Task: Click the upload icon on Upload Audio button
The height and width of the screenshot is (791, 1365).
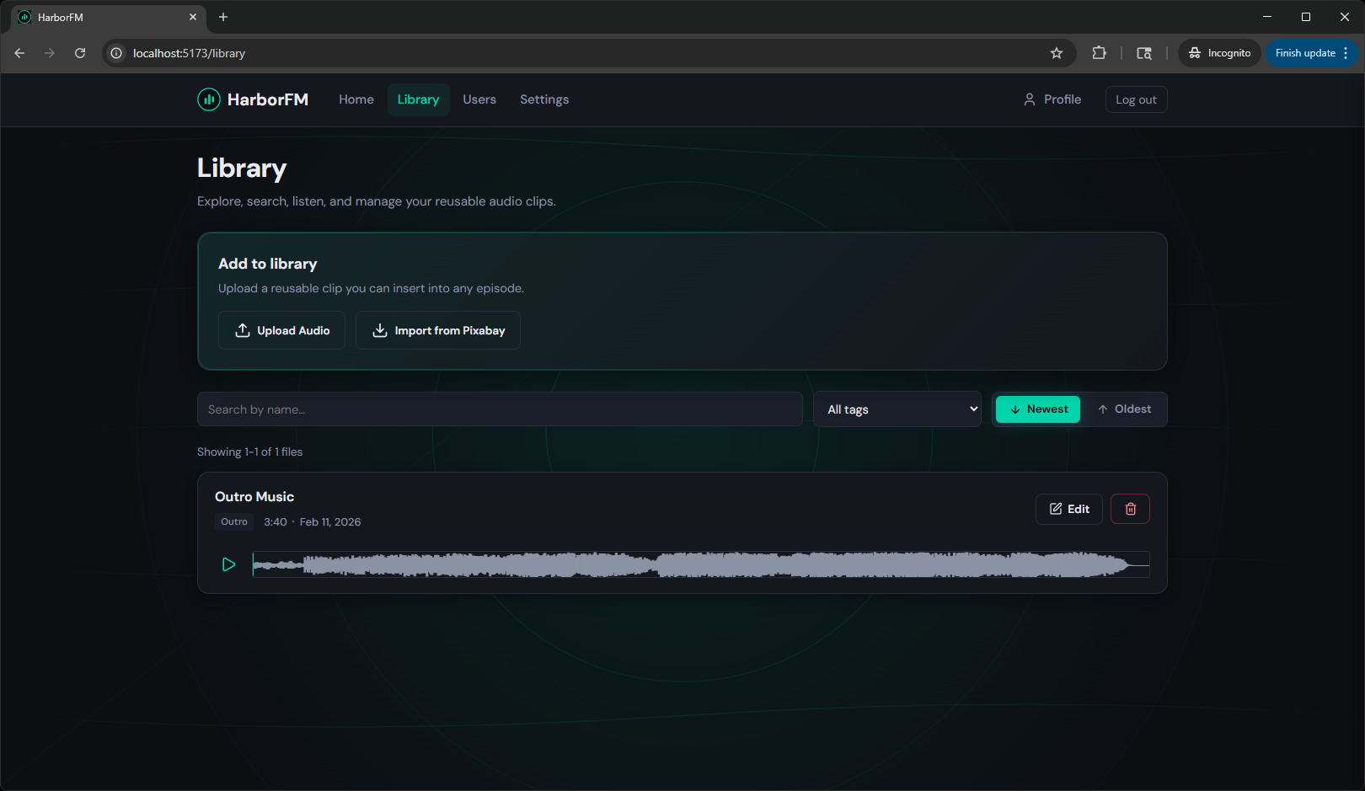Action: tap(242, 329)
